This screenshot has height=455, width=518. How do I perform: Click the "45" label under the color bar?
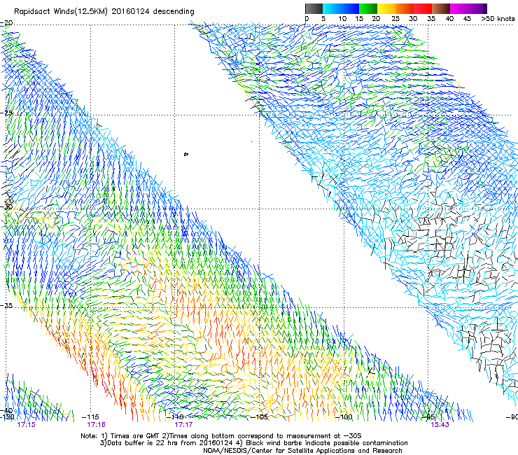pos(467,19)
